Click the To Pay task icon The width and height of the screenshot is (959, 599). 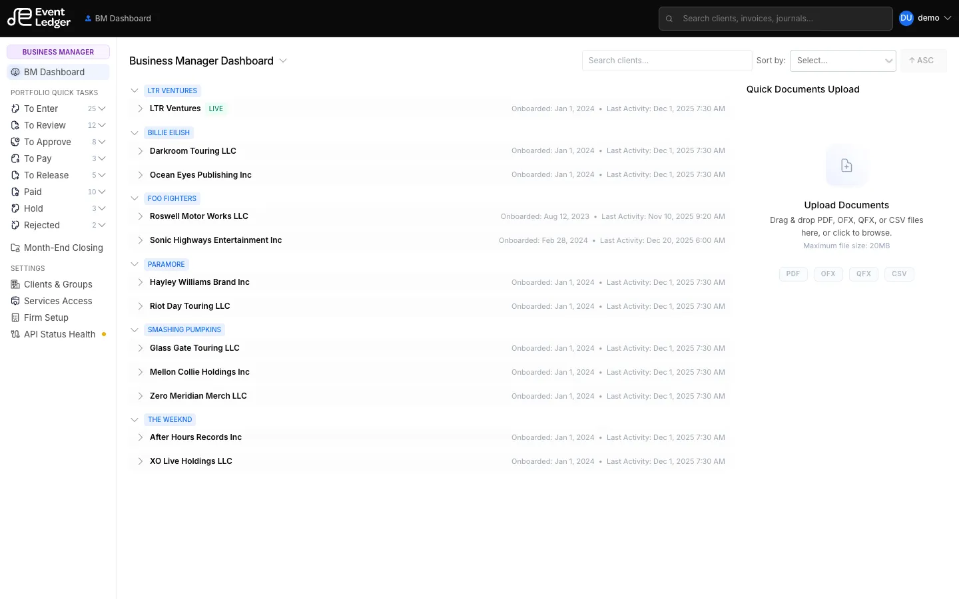point(15,158)
